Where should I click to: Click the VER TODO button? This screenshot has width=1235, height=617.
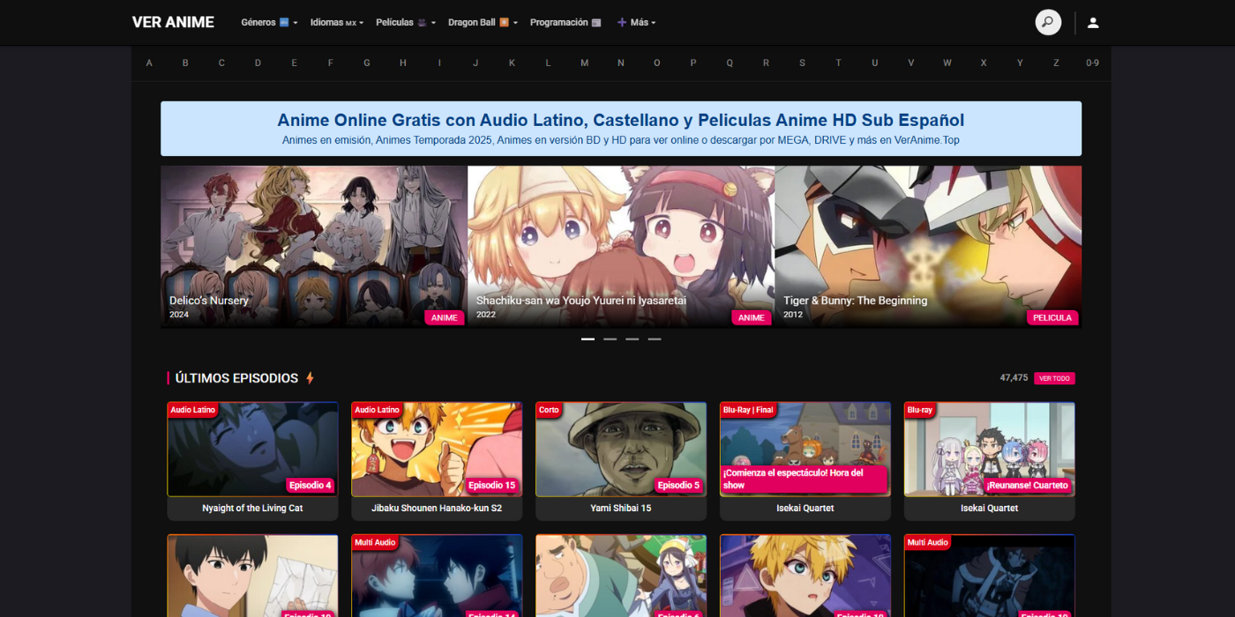click(x=1054, y=378)
